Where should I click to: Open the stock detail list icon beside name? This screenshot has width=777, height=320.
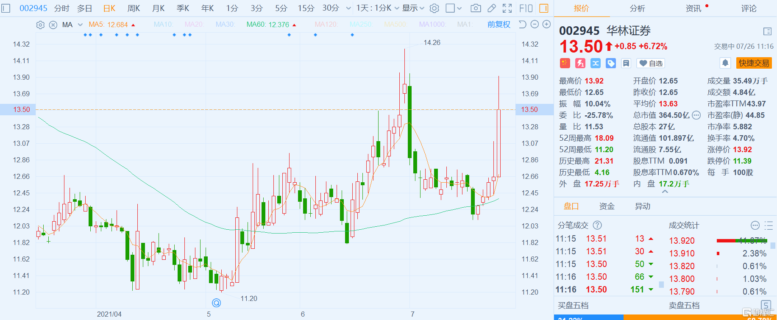(767, 31)
